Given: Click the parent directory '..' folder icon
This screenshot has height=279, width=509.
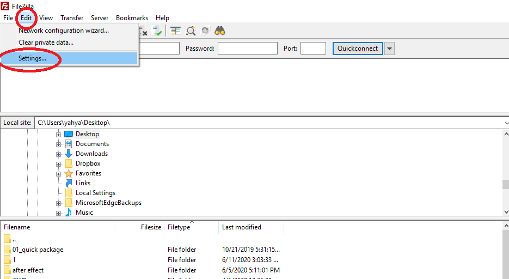Looking at the screenshot, I should (7, 239).
